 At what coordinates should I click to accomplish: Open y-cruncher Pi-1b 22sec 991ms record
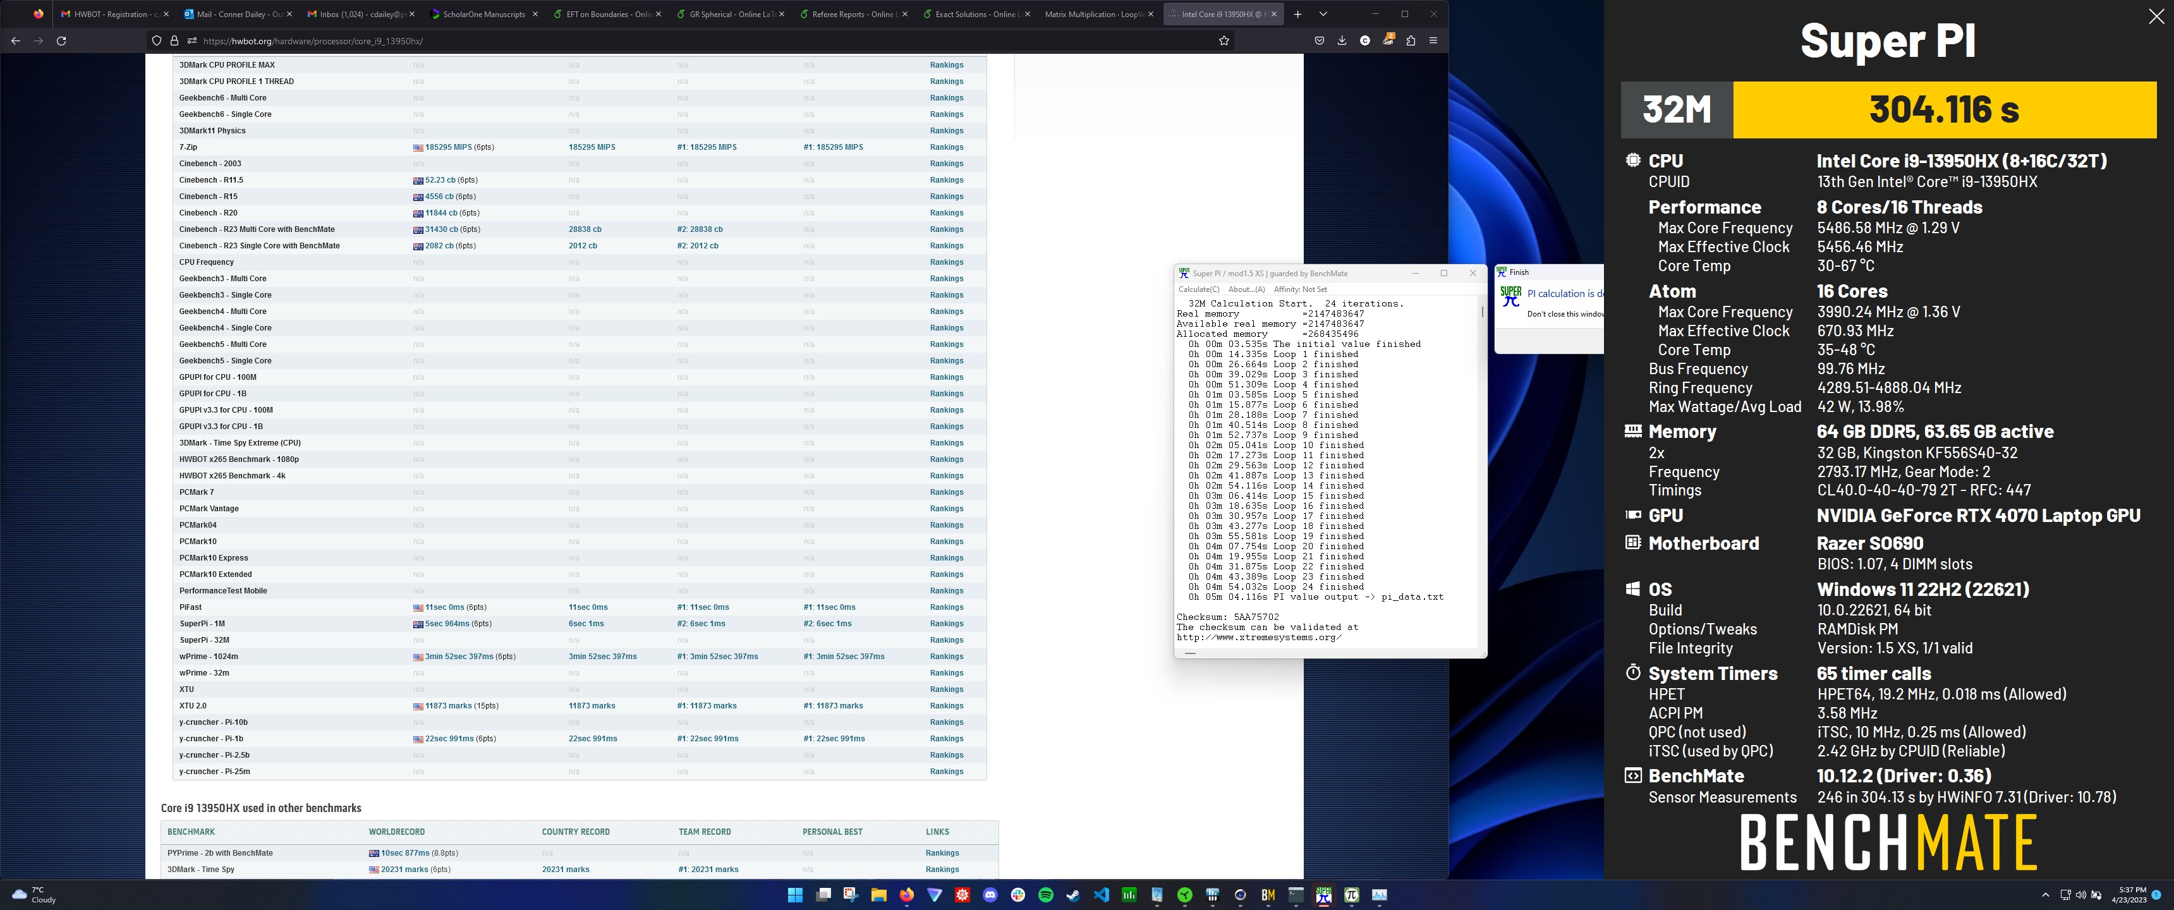pyautogui.click(x=449, y=739)
